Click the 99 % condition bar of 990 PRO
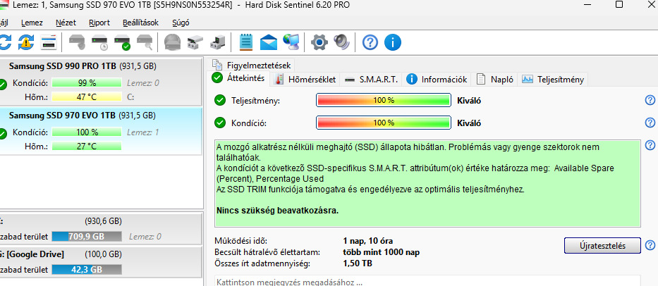The height and width of the screenshot is (286, 658). click(87, 83)
